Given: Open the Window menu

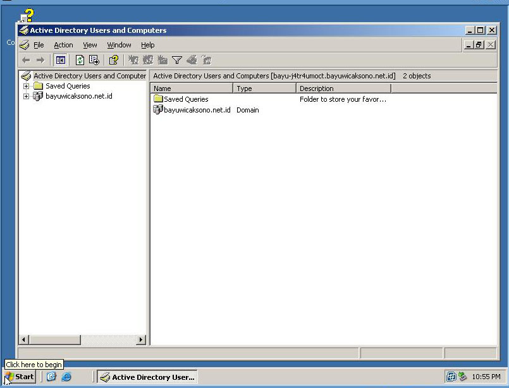Looking at the screenshot, I should [119, 45].
